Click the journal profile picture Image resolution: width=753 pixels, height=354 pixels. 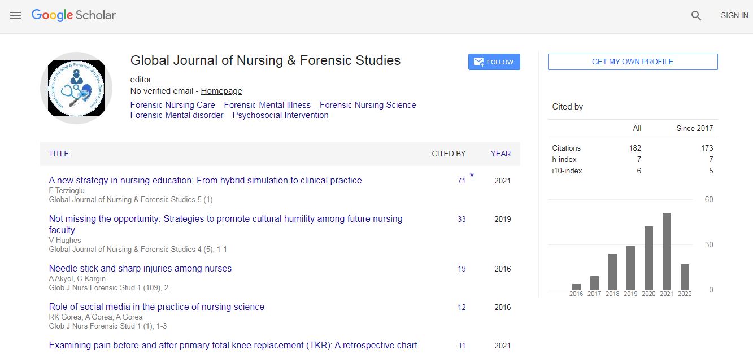[x=76, y=88]
